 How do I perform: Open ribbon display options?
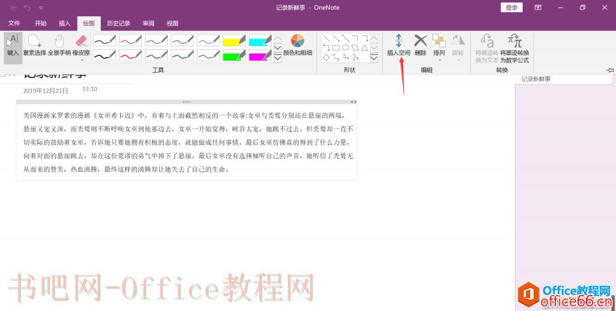538,7
